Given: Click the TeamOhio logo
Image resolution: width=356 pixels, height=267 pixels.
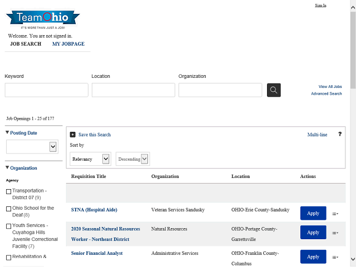Looking at the screenshot, I should pyautogui.click(x=43, y=19).
